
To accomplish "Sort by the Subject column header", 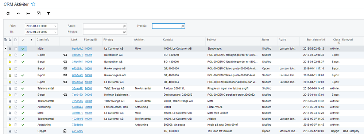I will (x=212, y=40).
